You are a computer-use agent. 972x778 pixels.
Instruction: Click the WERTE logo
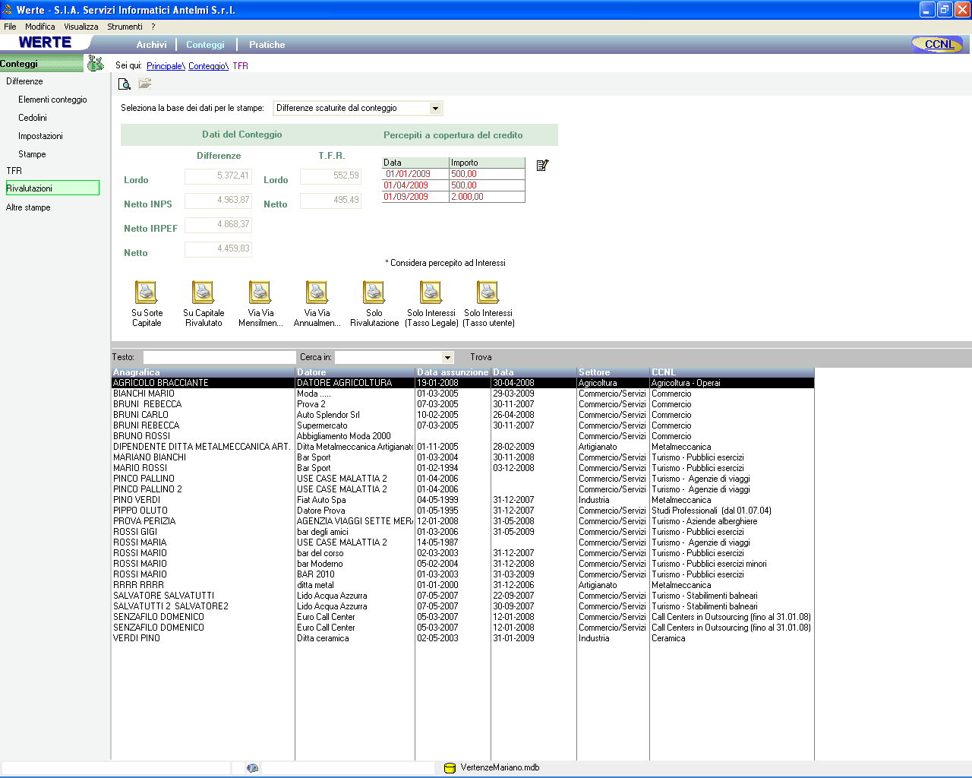pyautogui.click(x=45, y=43)
